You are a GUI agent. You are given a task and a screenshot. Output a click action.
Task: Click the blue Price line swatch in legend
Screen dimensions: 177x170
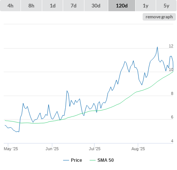click(66, 160)
